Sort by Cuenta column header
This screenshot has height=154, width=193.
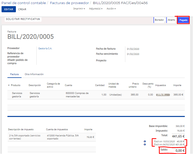pos(68,85)
